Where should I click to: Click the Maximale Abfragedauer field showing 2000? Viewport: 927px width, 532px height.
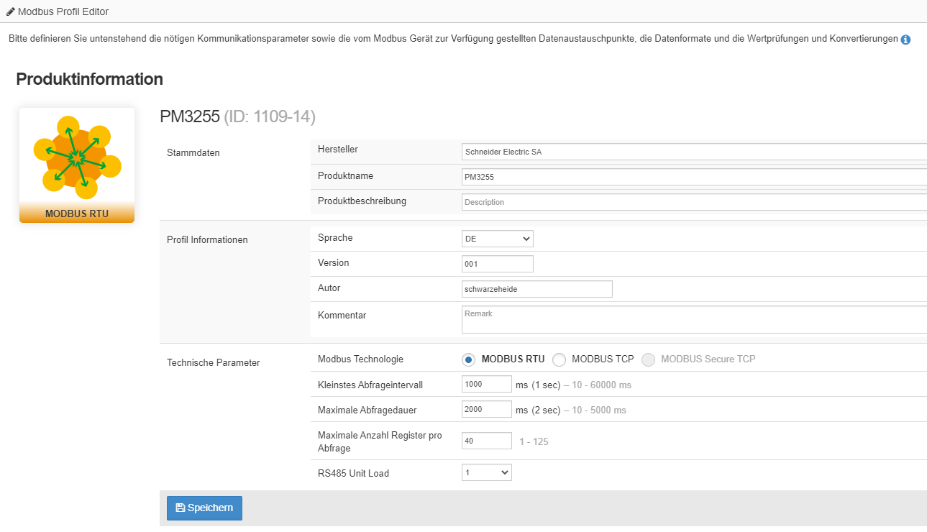click(x=487, y=409)
